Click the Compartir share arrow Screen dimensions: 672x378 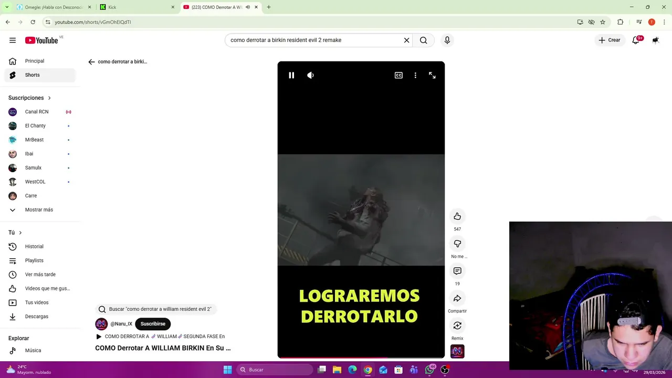pyautogui.click(x=457, y=298)
